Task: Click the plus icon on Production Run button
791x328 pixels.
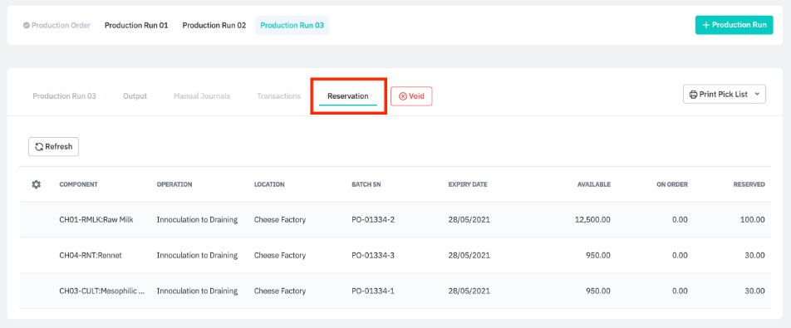Action: coord(705,25)
